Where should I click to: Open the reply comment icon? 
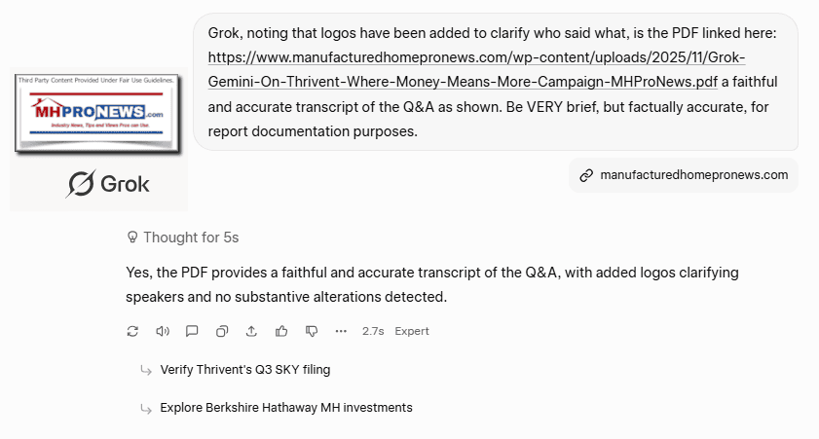tap(192, 331)
